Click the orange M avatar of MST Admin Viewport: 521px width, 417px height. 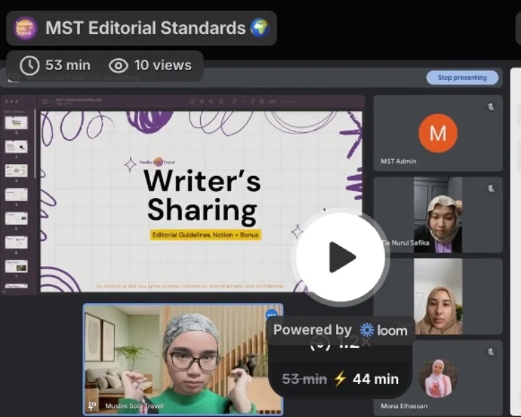pyautogui.click(x=438, y=133)
